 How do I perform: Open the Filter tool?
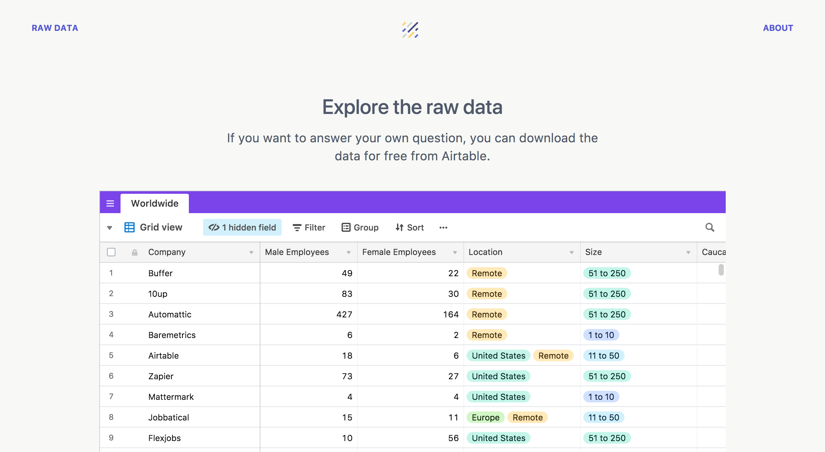[x=309, y=227]
